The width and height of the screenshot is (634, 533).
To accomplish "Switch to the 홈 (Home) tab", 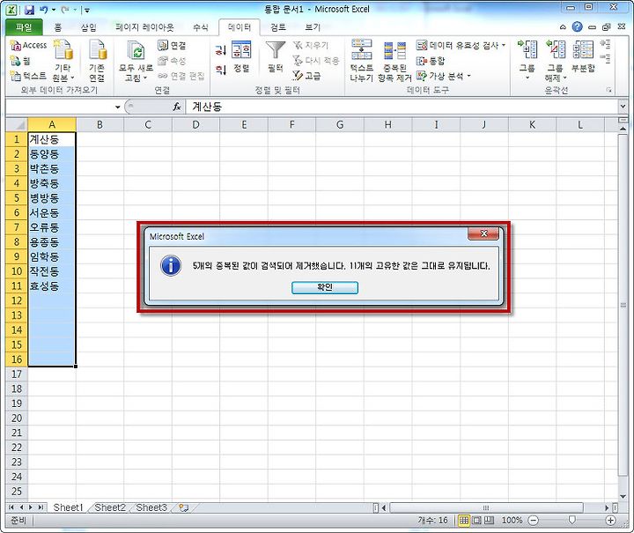I will [58, 27].
